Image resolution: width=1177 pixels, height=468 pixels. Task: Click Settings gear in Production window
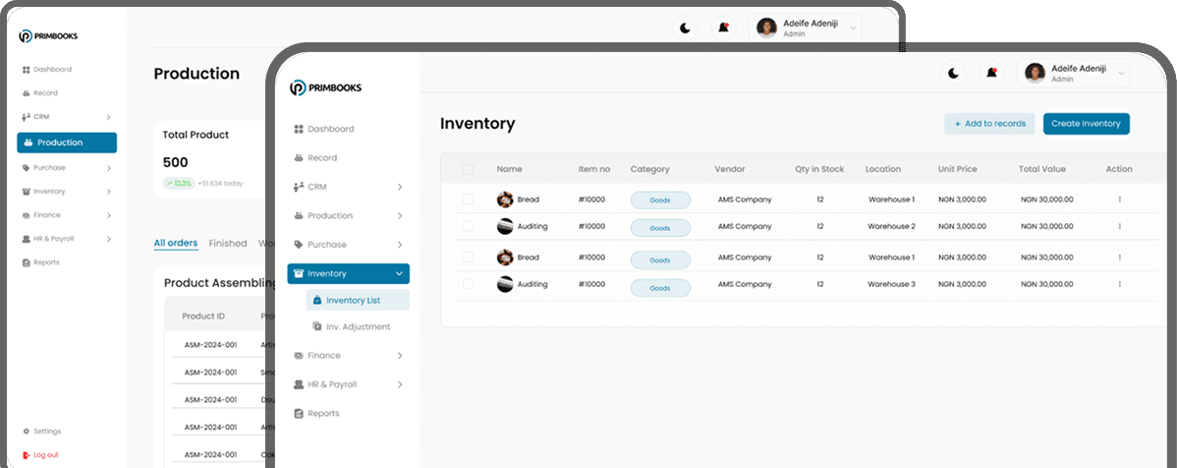(27, 432)
